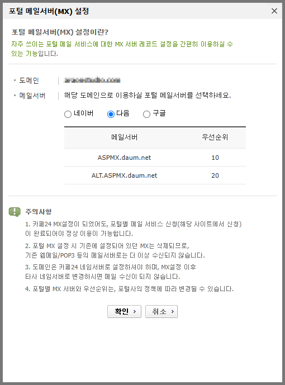Viewport: 285px width, 385px height.
Task: Click the 해당 도메인으로 이용하실 instruction text
Action: pos(148,95)
